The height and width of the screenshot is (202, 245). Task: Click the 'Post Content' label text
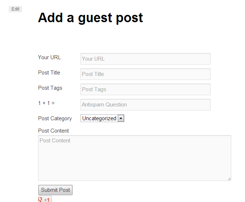53,131
